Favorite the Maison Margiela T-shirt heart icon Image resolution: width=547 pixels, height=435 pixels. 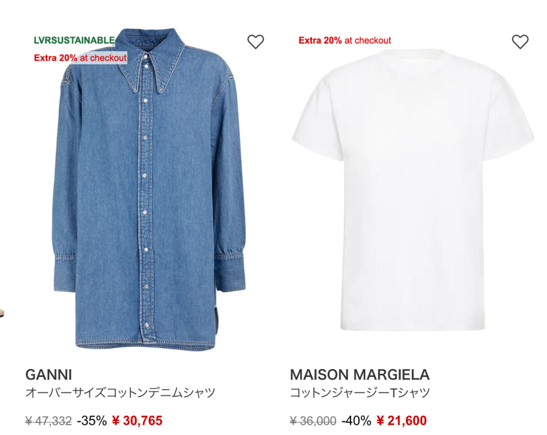pyautogui.click(x=520, y=42)
